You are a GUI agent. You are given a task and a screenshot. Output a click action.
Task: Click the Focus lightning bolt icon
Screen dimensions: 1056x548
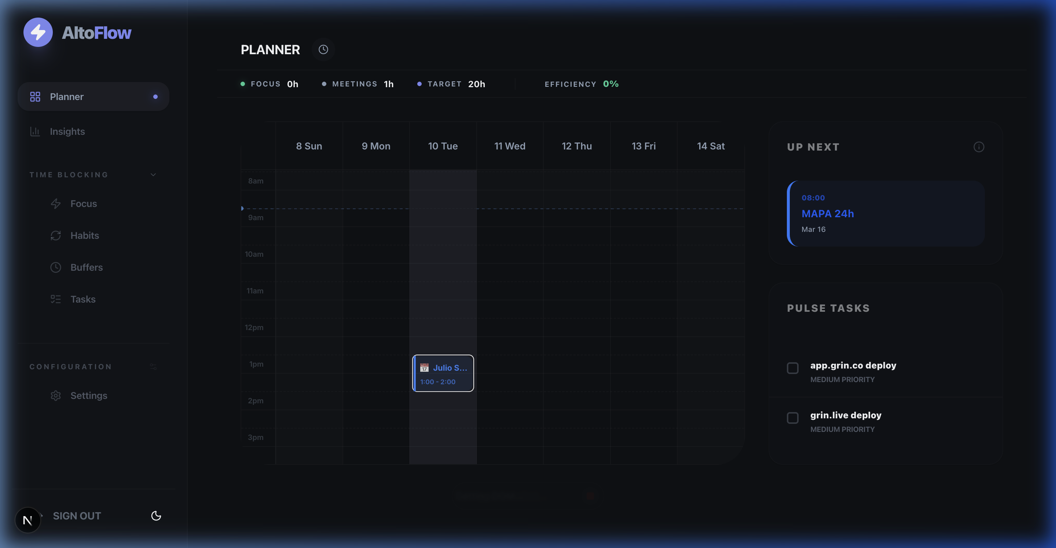[56, 203]
